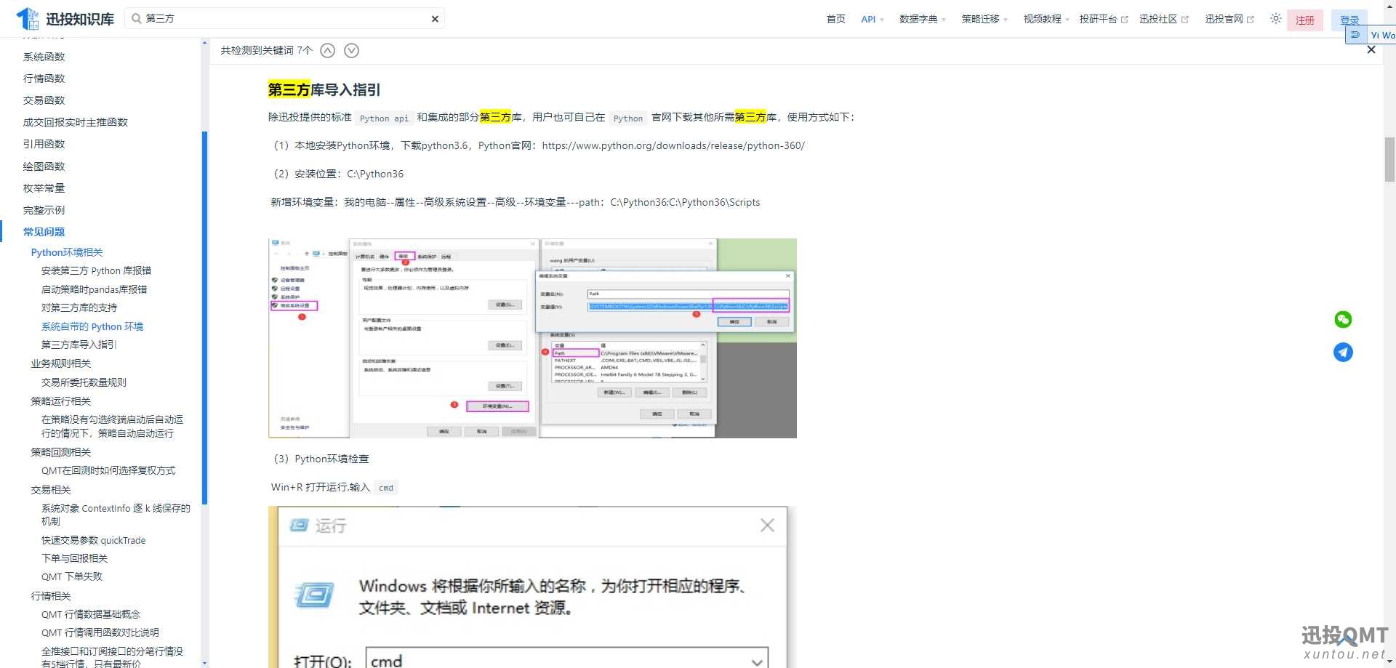The image size is (1396, 668).
Task: Click the sidebar scrollbar down arrow
Action: 204,663
